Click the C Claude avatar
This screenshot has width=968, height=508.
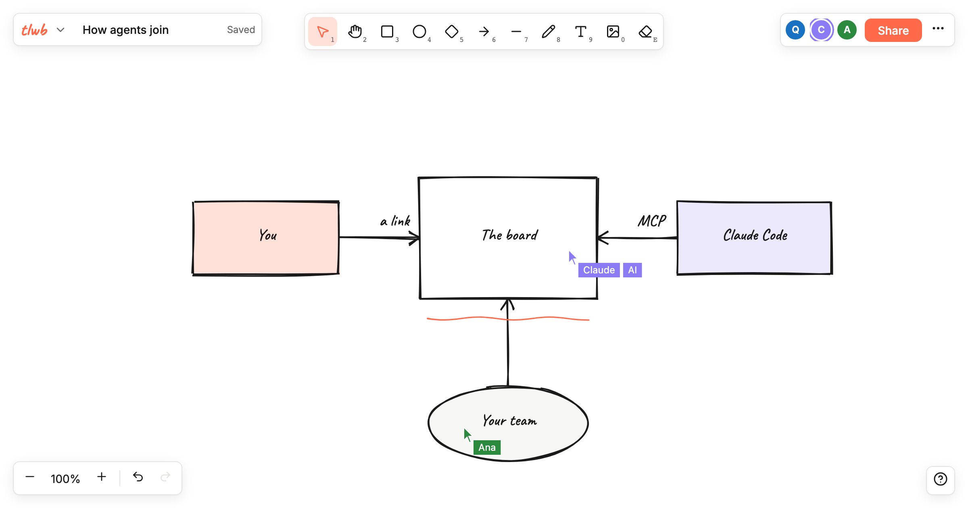821,30
